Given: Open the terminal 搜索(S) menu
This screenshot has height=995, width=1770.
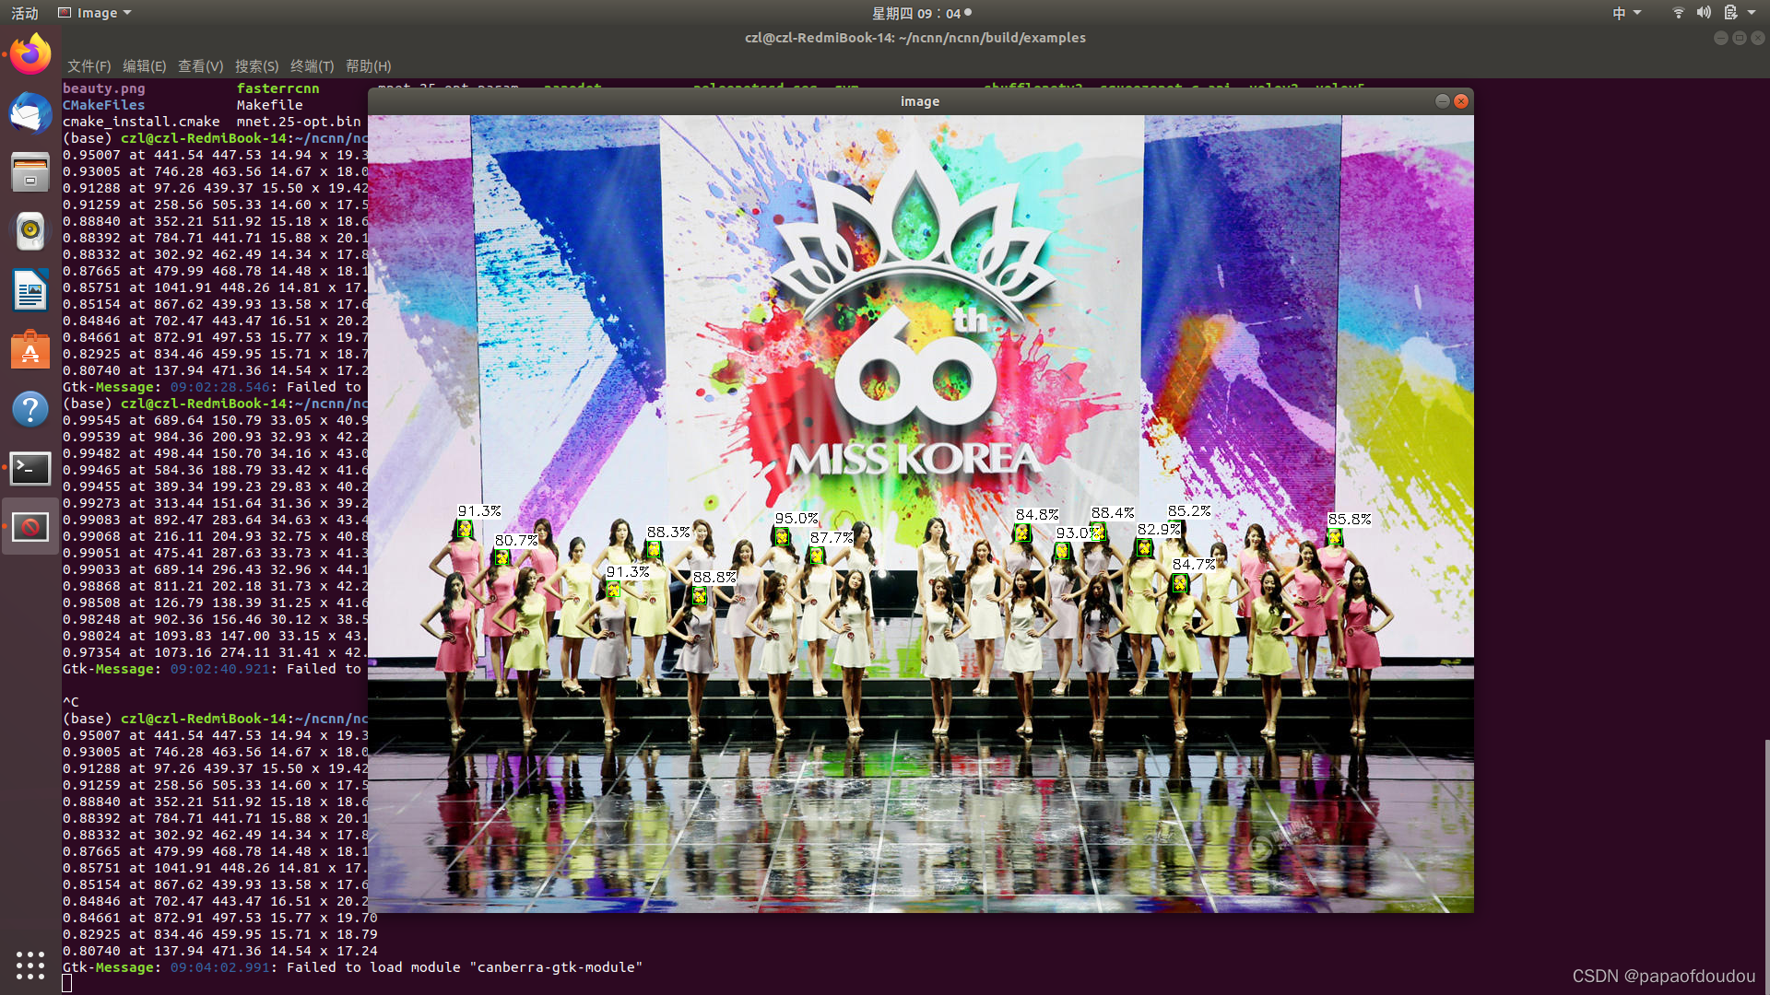Looking at the screenshot, I should point(256,66).
